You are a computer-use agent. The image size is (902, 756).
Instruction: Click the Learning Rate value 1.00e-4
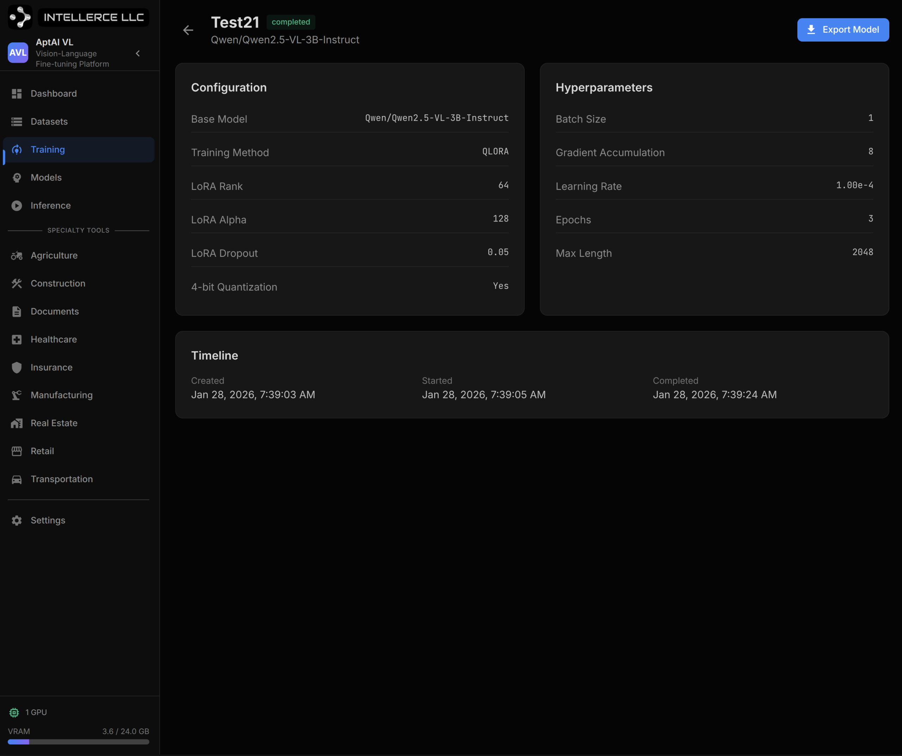pos(854,185)
